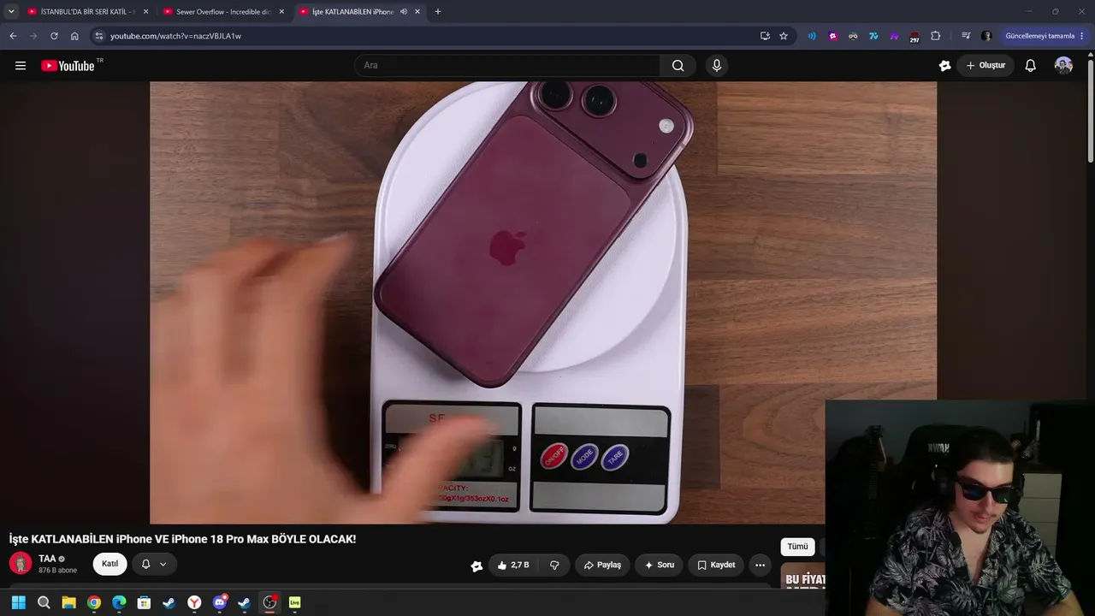This screenshot has width=1095, height=616.
Task: Go to the YouTube home logo
Action: click(68, 66)
